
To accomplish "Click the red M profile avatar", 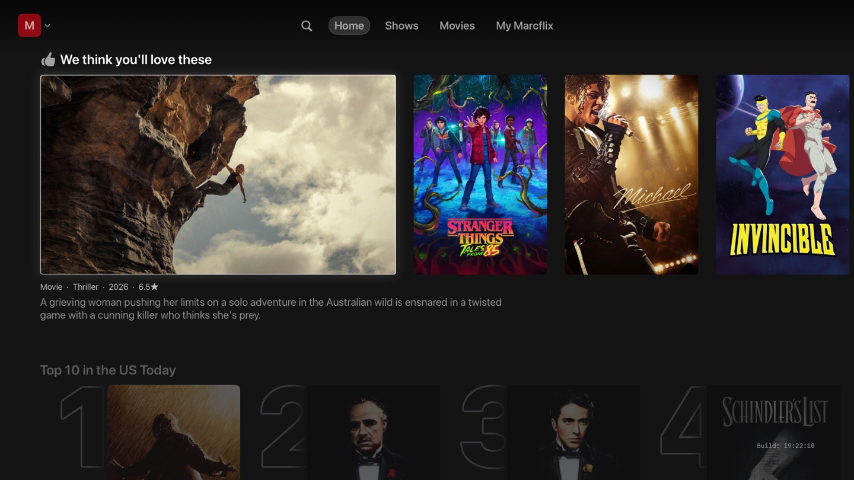I will pyautogui.click(x=29, y=25).
